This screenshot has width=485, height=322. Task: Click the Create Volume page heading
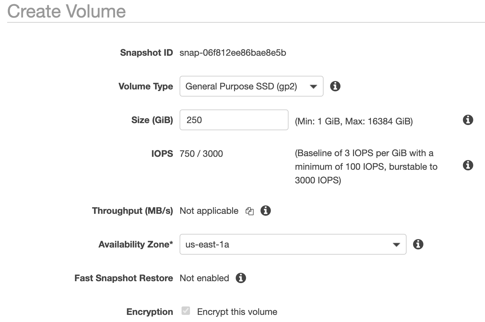(66, 11)
